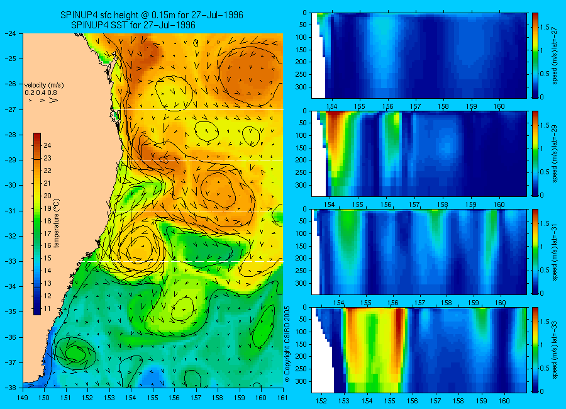
Task: Click the -31 latitude tick label on the map
Action: click(x=11, y=211)
